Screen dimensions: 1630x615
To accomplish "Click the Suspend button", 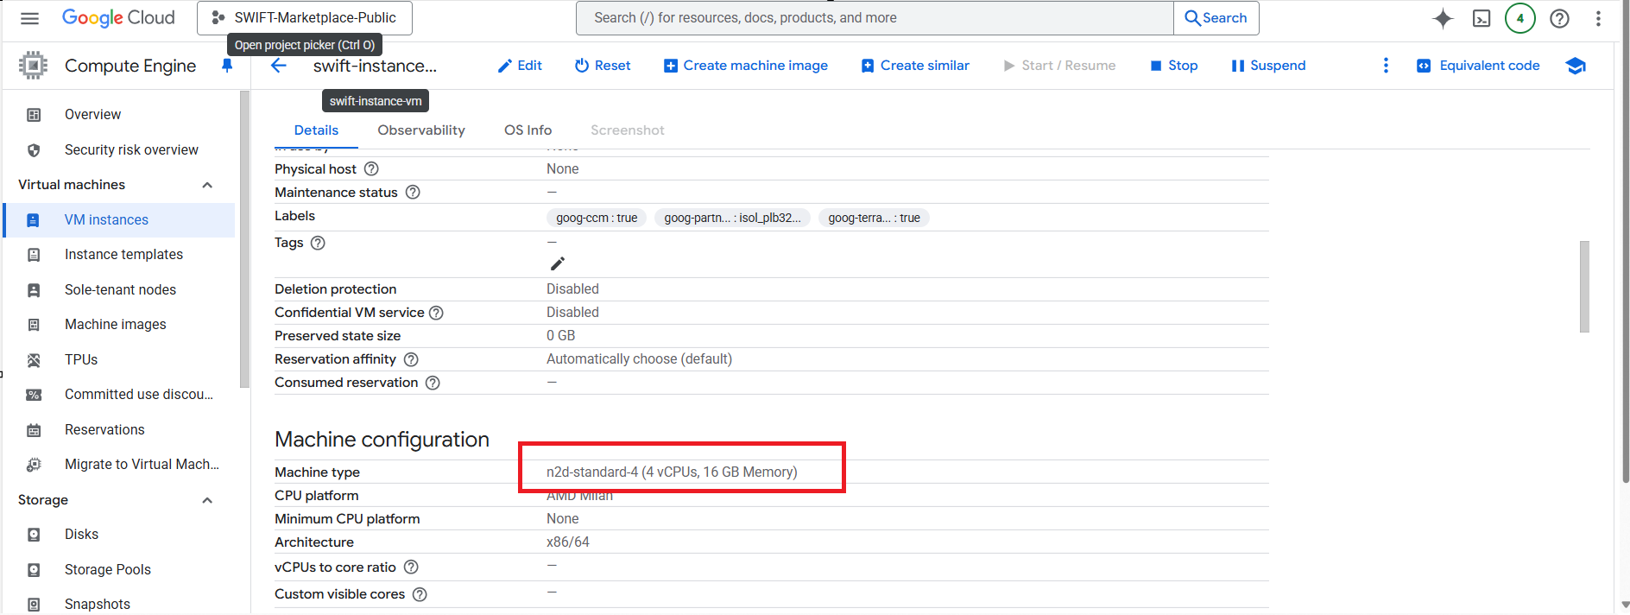I will tap(1268, 66).
